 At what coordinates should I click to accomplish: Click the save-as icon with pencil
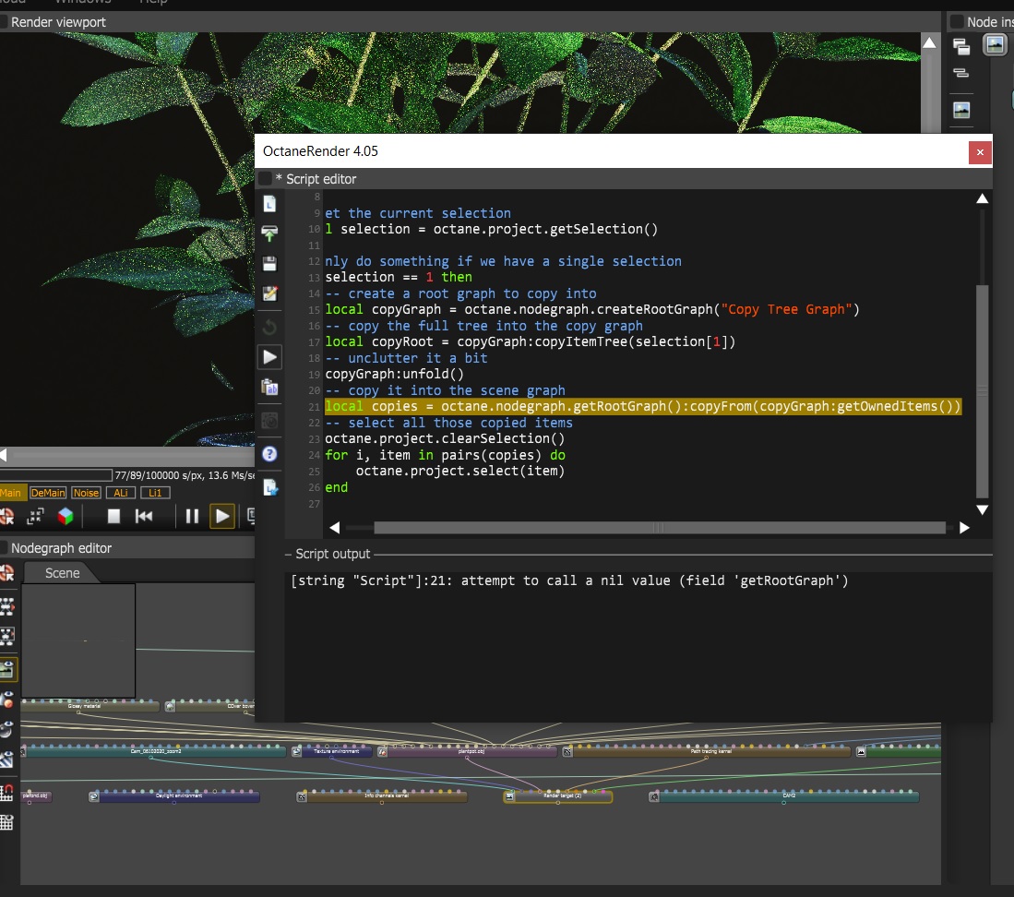[269, 293]
